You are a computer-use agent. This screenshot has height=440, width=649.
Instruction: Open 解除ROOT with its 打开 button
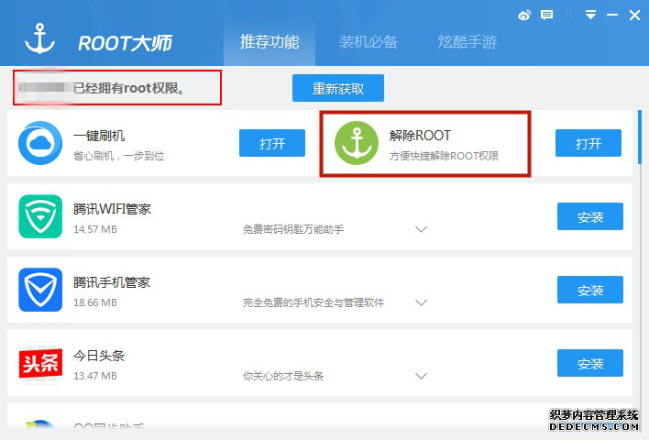(588, 143)
